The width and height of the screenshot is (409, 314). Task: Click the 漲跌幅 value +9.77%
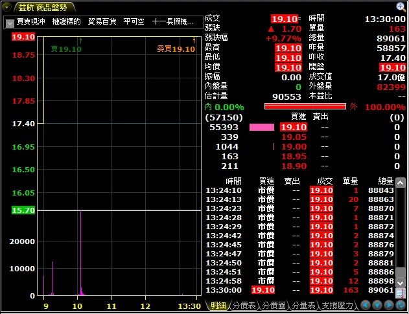tap(283, 39)
